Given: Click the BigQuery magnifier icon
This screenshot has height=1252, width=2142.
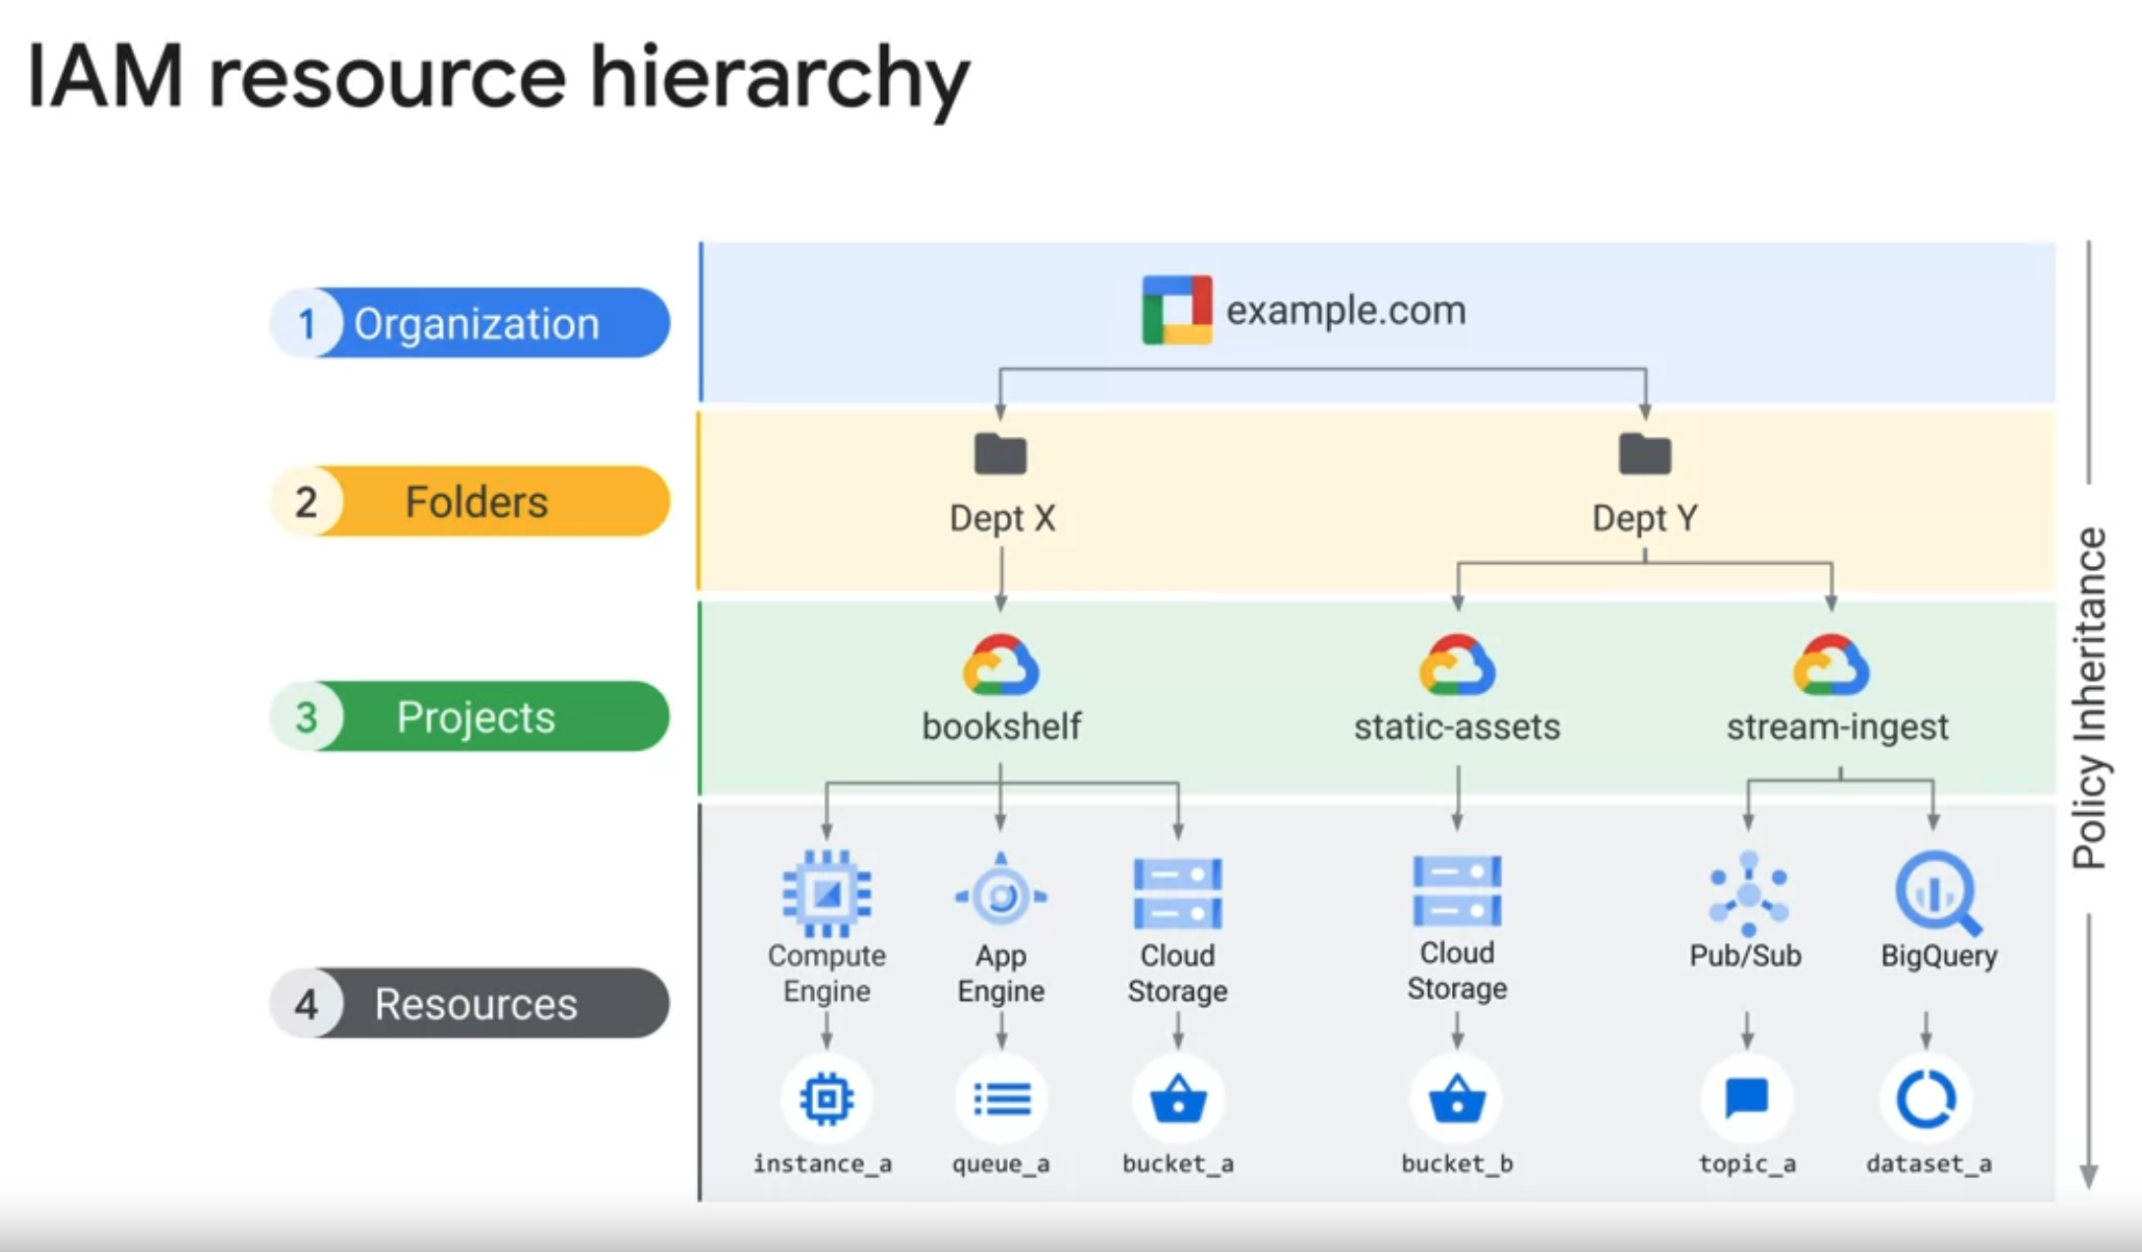Looking at the screenshot, I should pos(1936,893).
